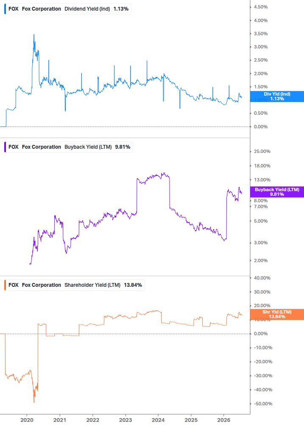Click the 18.00% tick on buyback yield axis
Image resolution: width=304 pixels, height=427 pixels.
[262, 166]
